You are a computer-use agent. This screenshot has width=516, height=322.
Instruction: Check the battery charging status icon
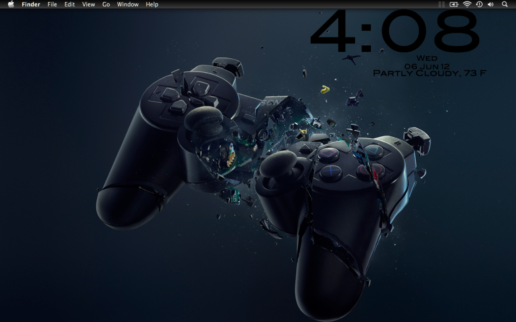(454, 4)
